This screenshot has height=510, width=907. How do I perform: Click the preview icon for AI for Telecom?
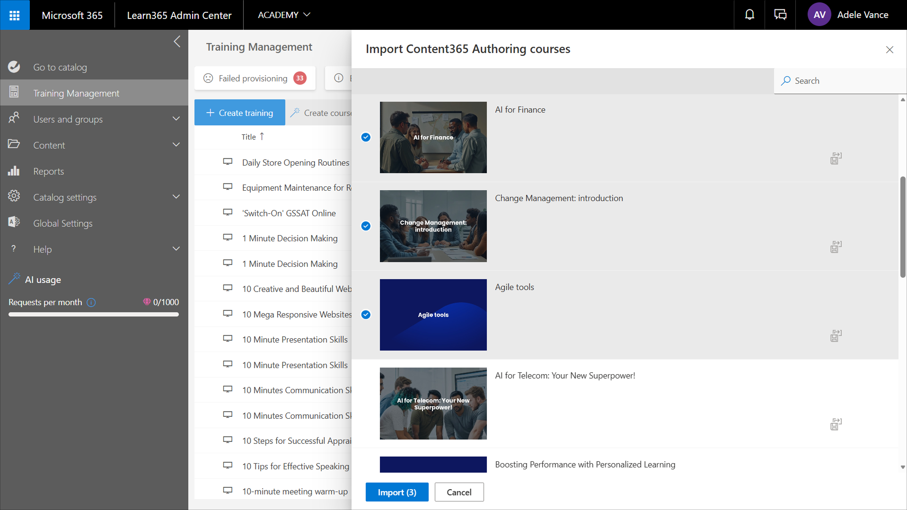tap(836, 424)
